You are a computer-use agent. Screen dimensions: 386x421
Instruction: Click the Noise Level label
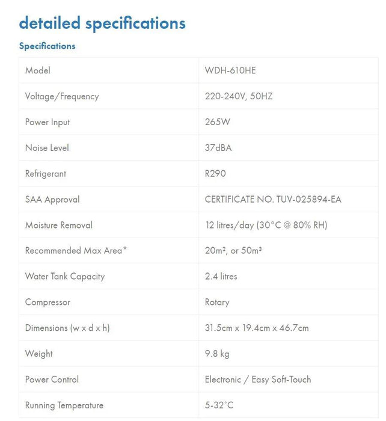[x=47, y=148]
